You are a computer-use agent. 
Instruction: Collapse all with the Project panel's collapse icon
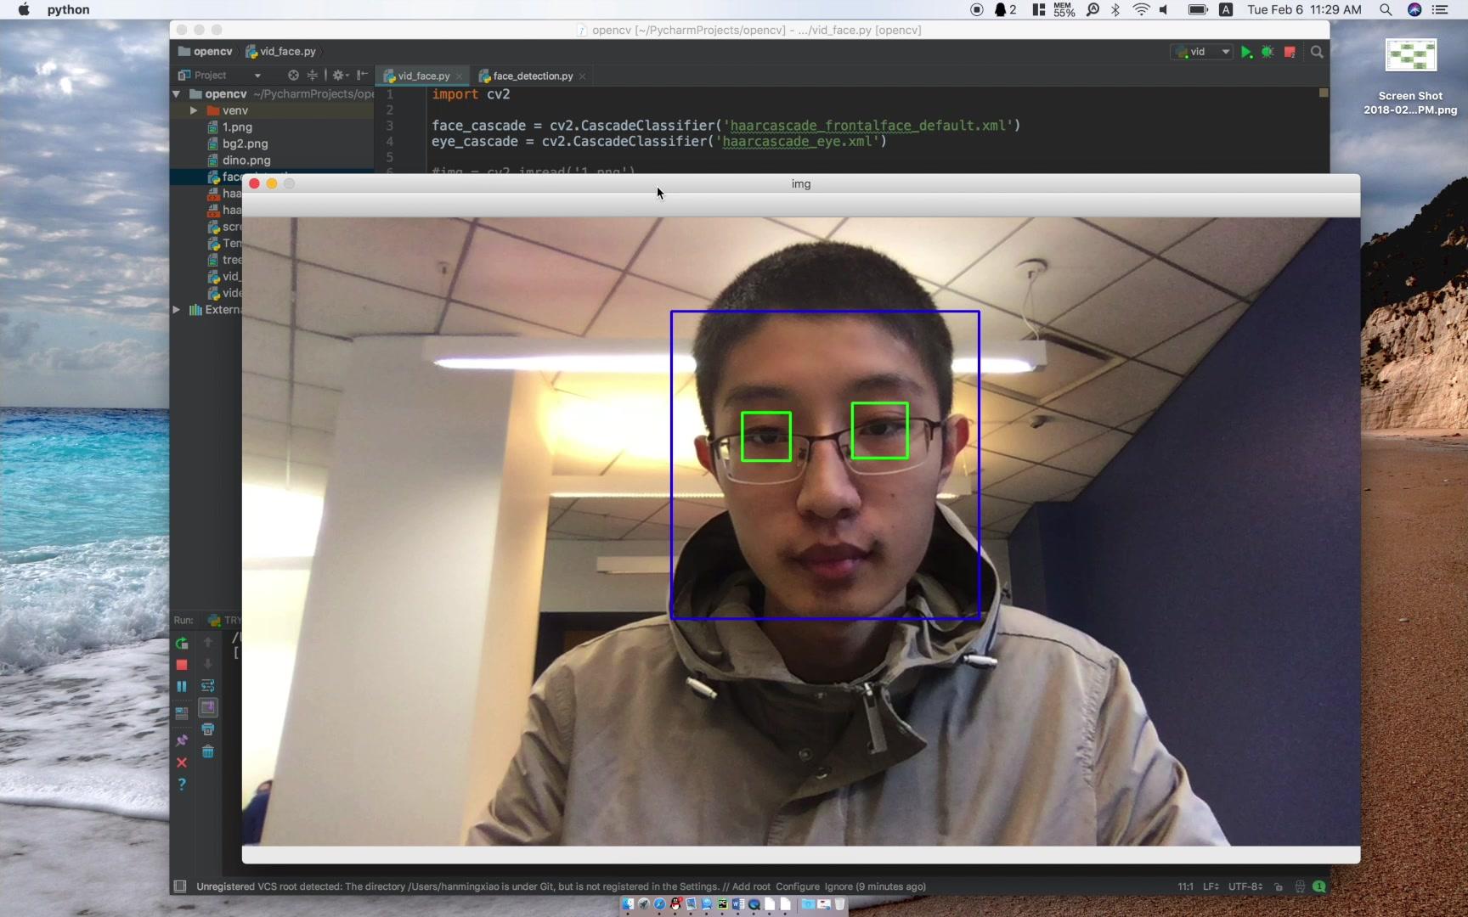pyautogui.click(x=313, y=76)
